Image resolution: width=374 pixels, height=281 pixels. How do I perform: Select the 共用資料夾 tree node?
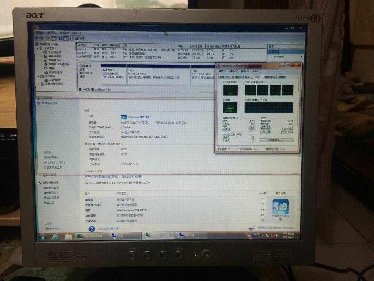[x=53, y=60]
